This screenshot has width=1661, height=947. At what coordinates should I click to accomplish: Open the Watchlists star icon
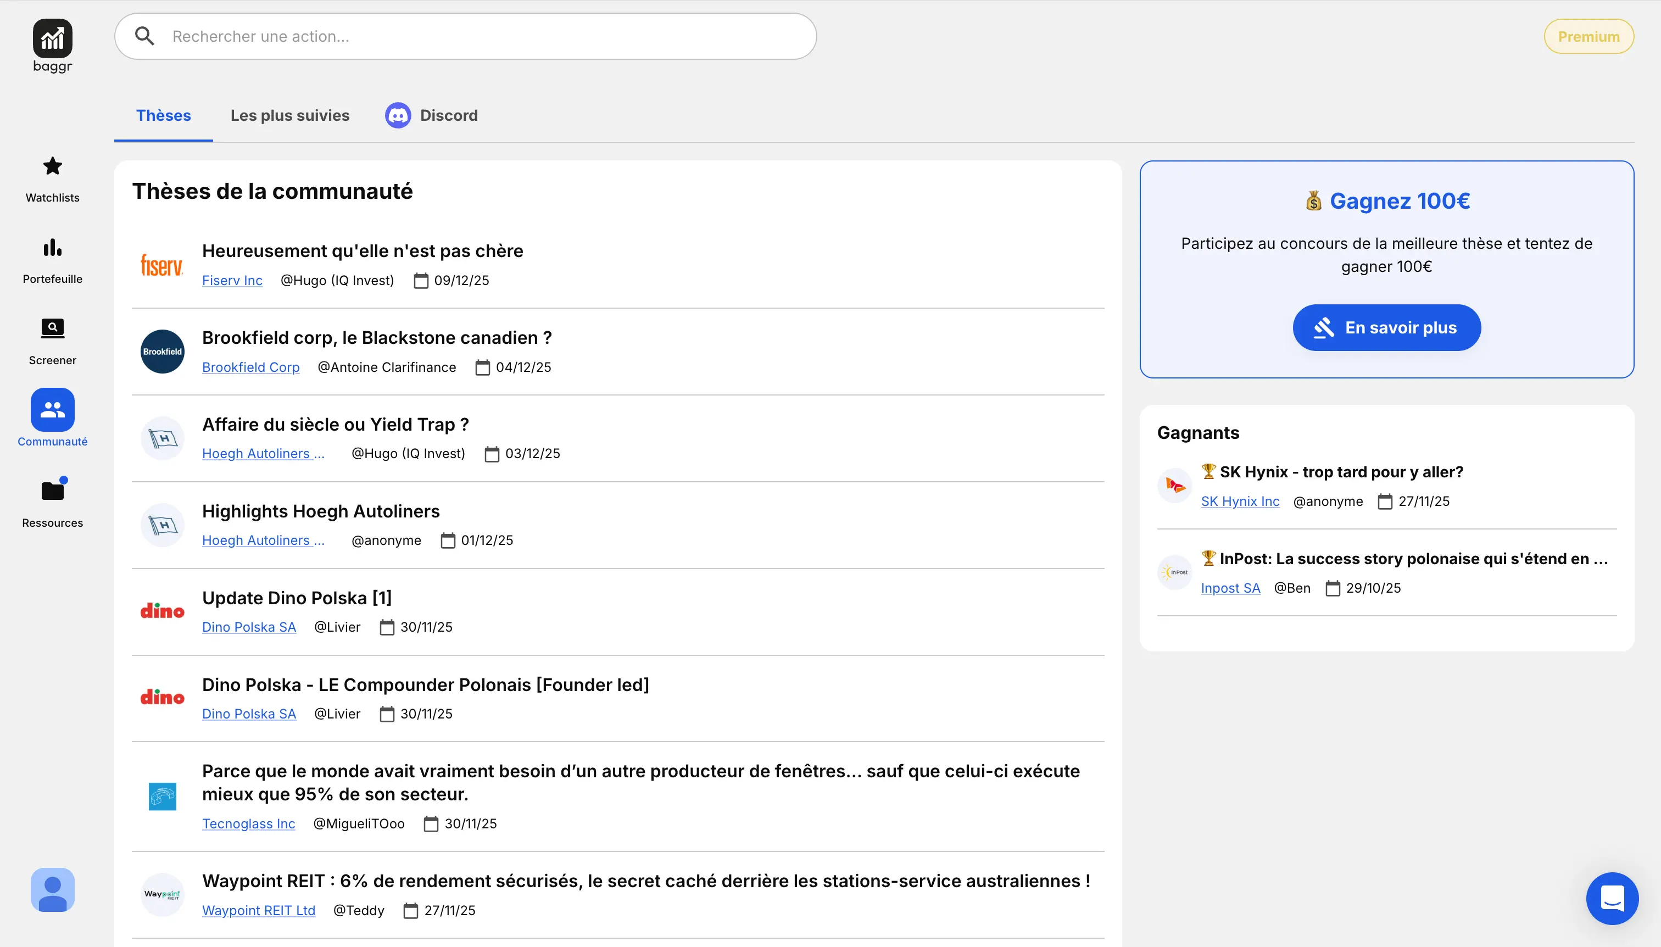coord(52,166)
